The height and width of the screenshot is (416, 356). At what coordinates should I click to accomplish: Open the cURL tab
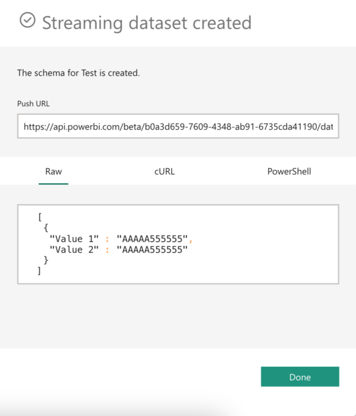(164, 172)
